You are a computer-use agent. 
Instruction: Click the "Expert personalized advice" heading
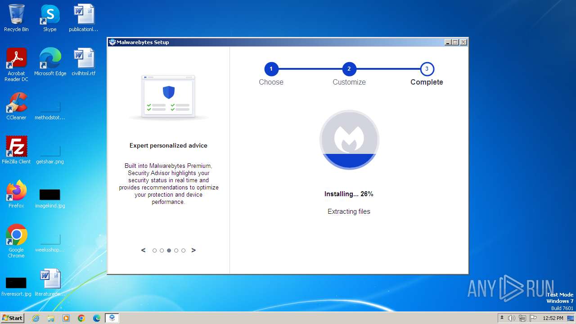pyautogui.click(x=168, y=145)
